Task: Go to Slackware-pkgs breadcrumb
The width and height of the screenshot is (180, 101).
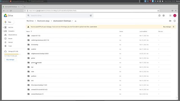Action: [43, 21]
